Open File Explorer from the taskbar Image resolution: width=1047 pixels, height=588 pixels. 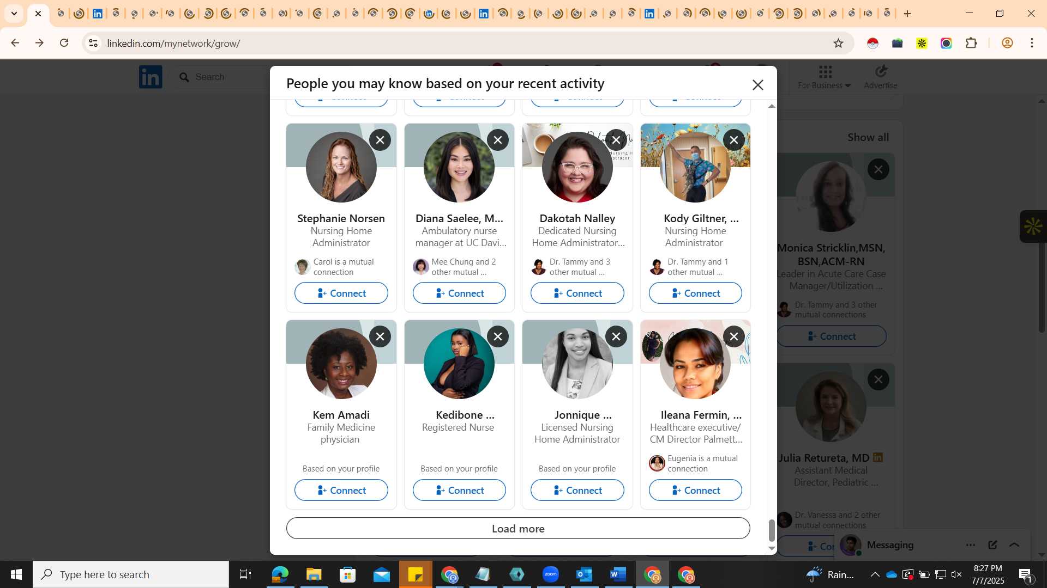tap(314, 574)
